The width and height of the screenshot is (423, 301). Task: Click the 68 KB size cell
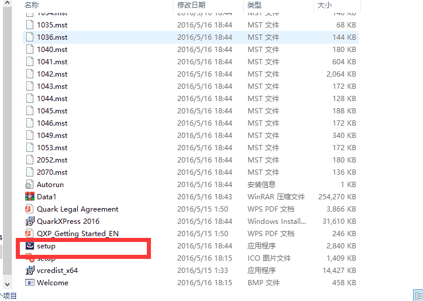[x=346, y=25]
